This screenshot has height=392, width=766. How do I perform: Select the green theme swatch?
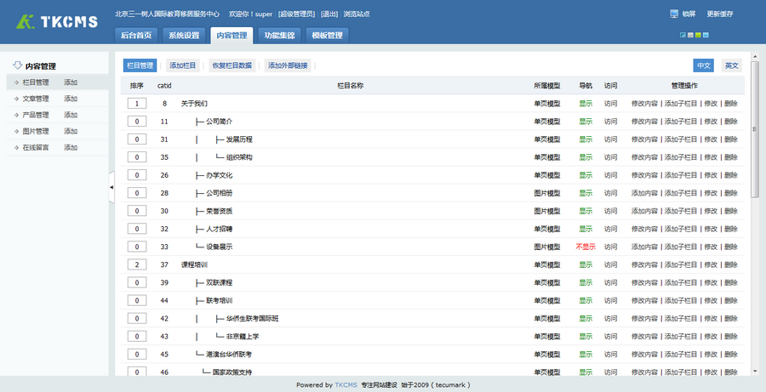698,35
